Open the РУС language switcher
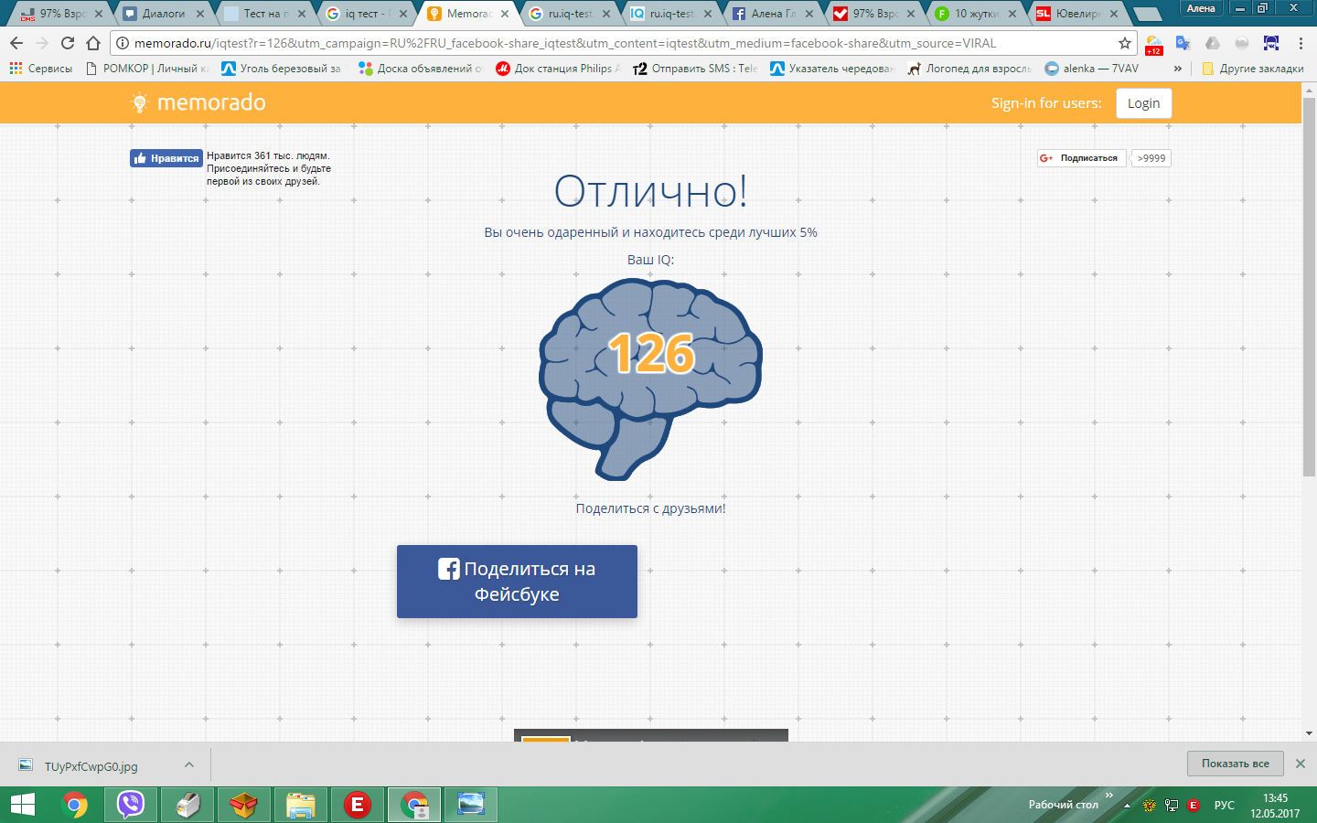 (1225, 806)
